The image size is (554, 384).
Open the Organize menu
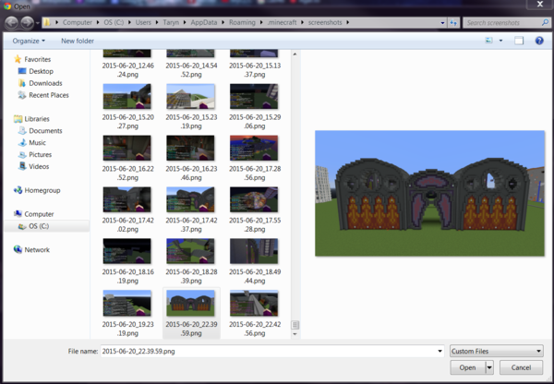[30, 41]
